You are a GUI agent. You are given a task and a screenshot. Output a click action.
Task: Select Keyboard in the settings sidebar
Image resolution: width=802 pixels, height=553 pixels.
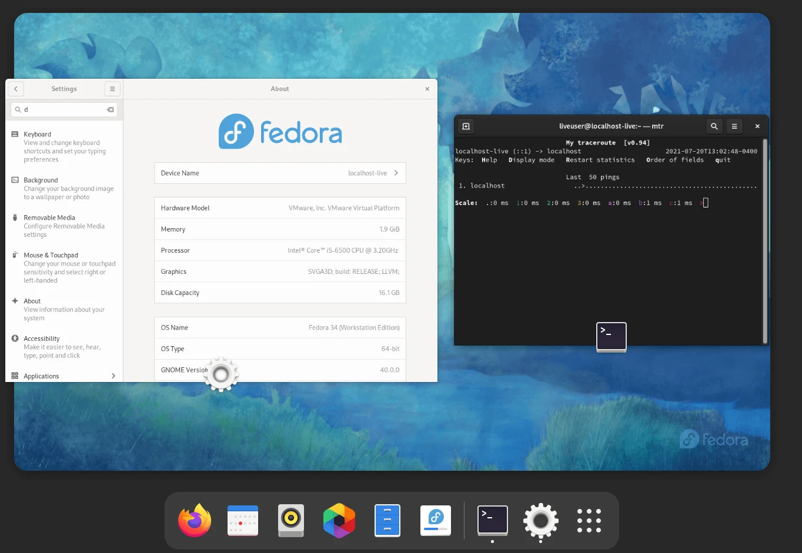64,146
